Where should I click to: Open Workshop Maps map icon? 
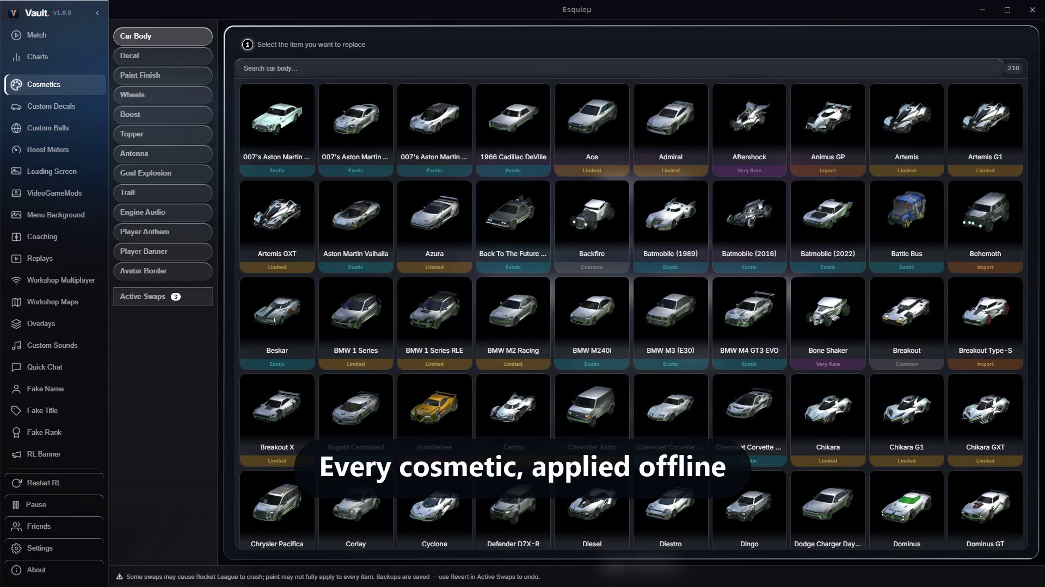pos(16,302)
